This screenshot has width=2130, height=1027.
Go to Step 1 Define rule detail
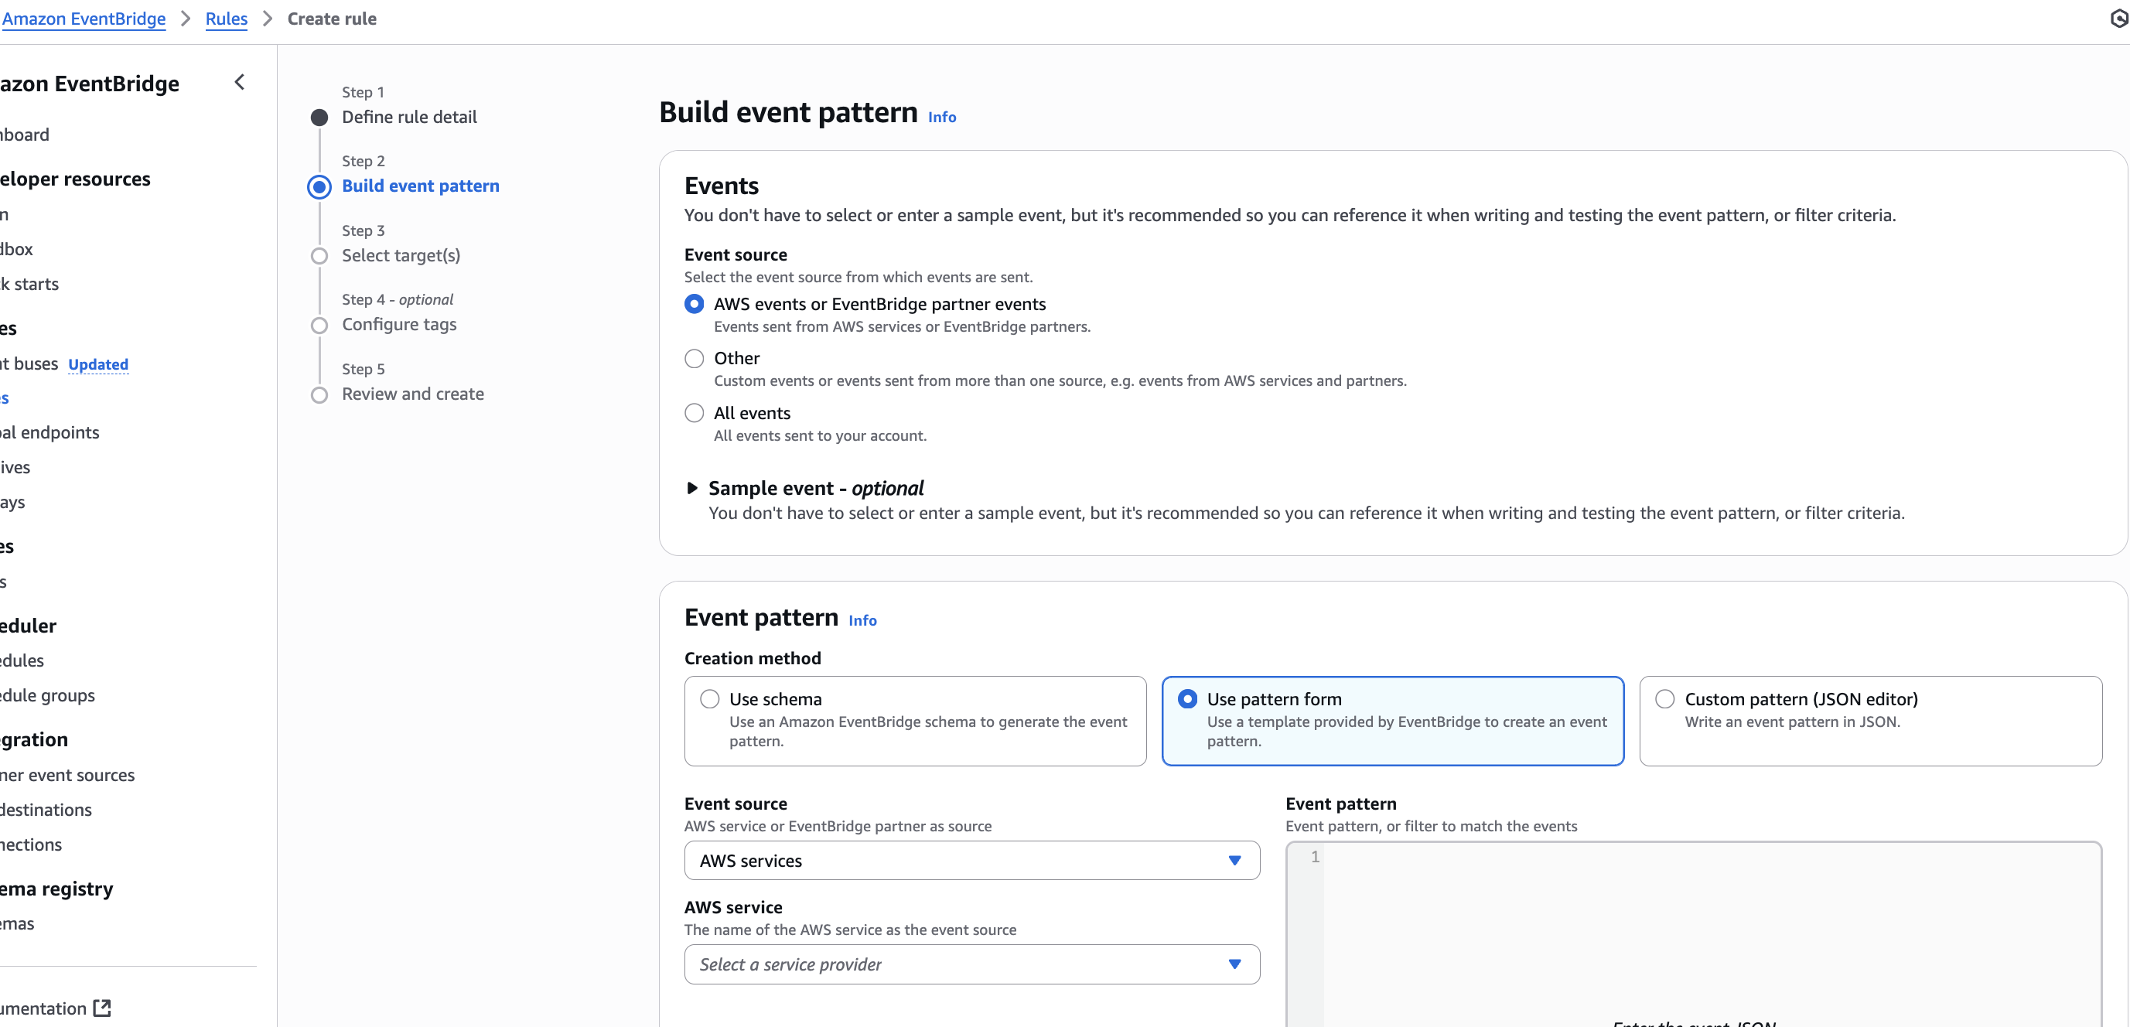pos(409,117)
